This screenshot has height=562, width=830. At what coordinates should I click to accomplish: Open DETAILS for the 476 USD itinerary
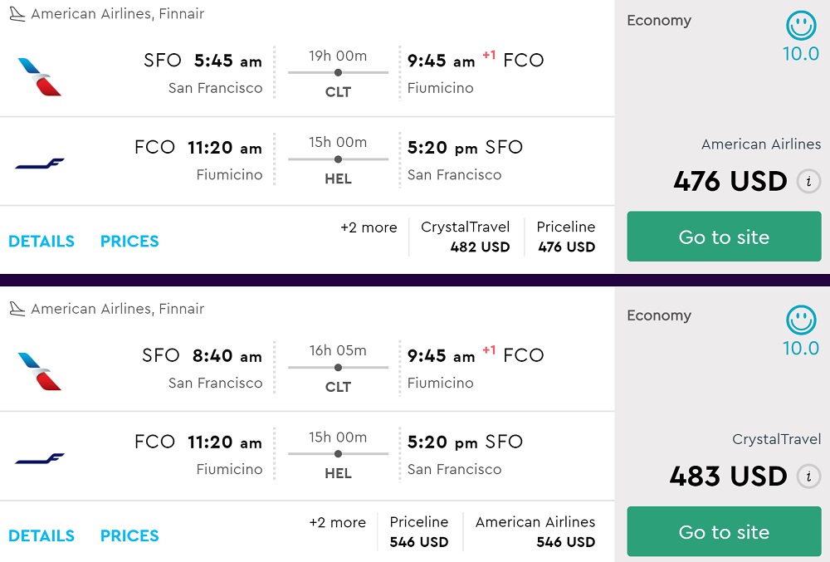click(41, 242)
